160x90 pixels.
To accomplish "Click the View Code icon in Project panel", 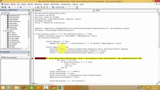I will [x=2, y=13].
